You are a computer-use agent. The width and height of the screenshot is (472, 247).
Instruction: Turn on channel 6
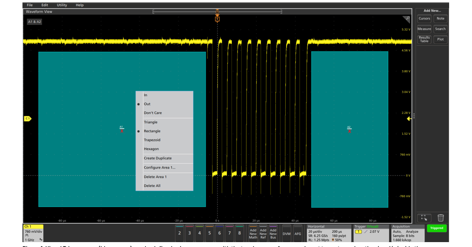pyautogui.click(x=219, y=233)
